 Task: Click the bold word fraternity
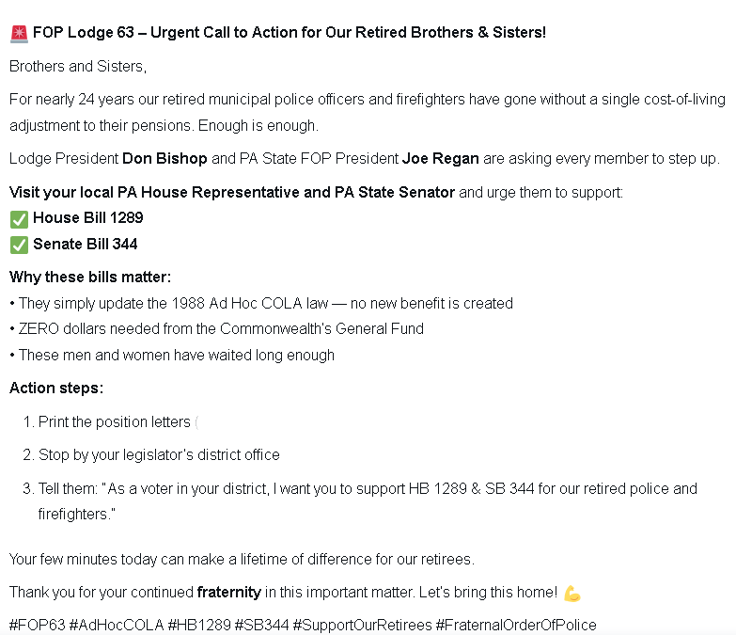(x=228, y=593)
